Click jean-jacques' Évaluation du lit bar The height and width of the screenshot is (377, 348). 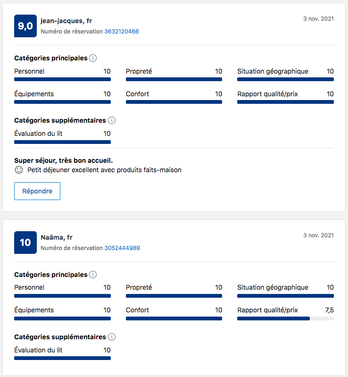[x=62, y=142]
